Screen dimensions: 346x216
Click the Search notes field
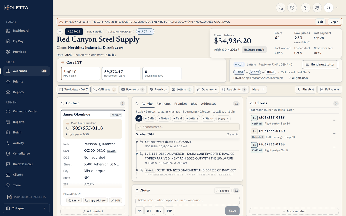point(187,127)
